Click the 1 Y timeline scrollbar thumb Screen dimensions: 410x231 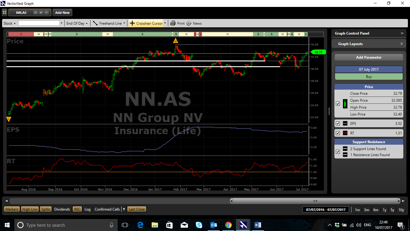click(x=315, y=201)
